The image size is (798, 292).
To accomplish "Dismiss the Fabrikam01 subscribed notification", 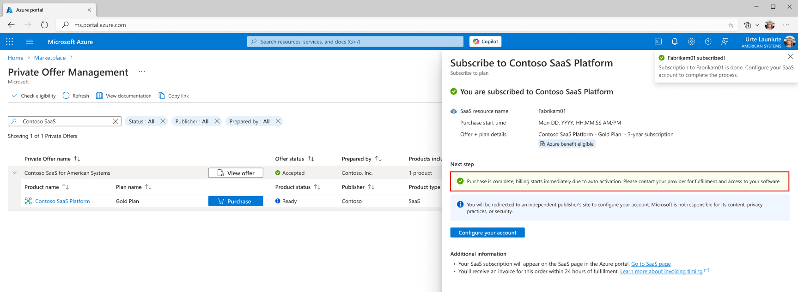I will (790, 56).
